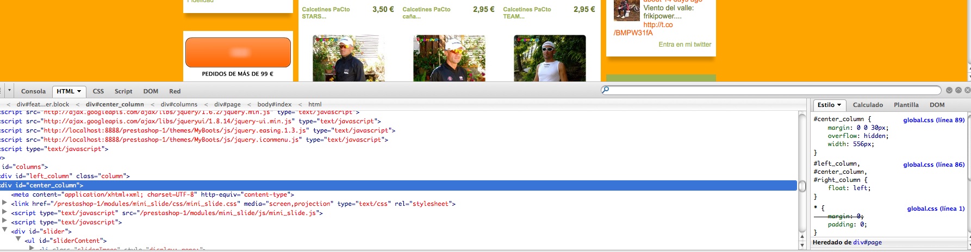The height and width of the screenshot is (252, 971).
Task: Open the DOM side panel tab
Action: 937,105
